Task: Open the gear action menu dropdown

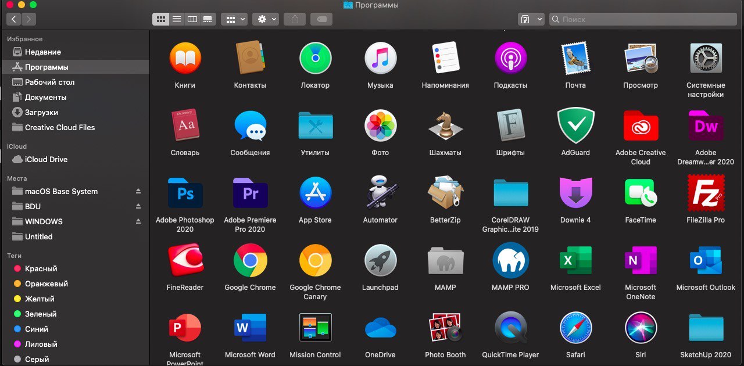Action: (x=266, y=19)
